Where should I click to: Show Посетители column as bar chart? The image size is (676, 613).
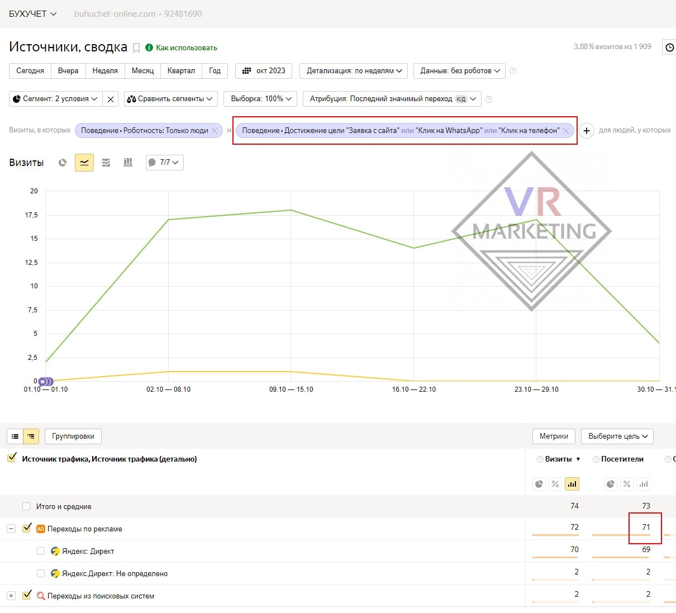(x=644, y=484)
